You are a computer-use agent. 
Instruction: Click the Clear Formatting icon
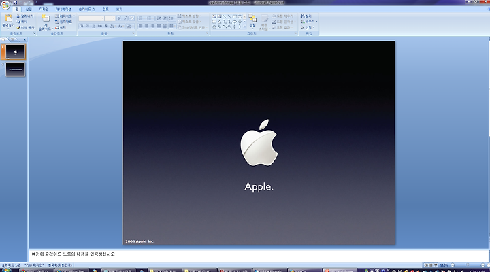(x=131, y=18)
